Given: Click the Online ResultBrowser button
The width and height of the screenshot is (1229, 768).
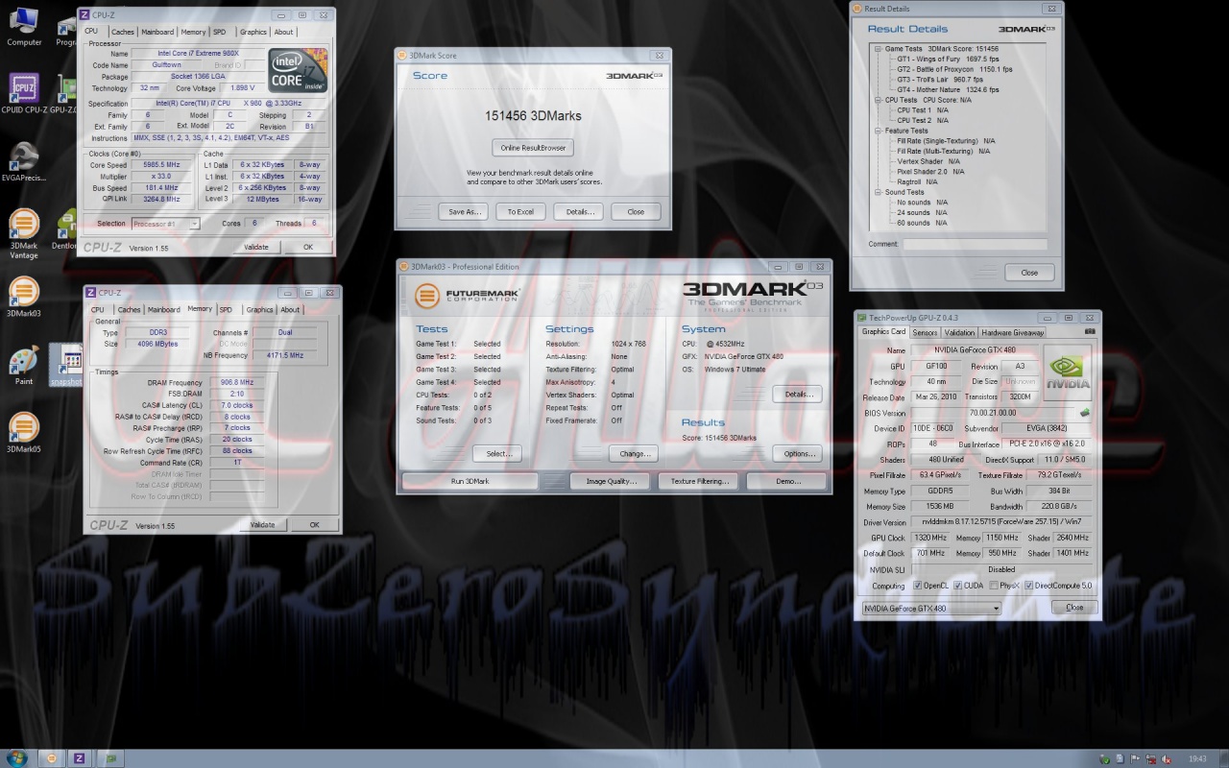Looking at the screenshot, I should (x=533, y=148).
